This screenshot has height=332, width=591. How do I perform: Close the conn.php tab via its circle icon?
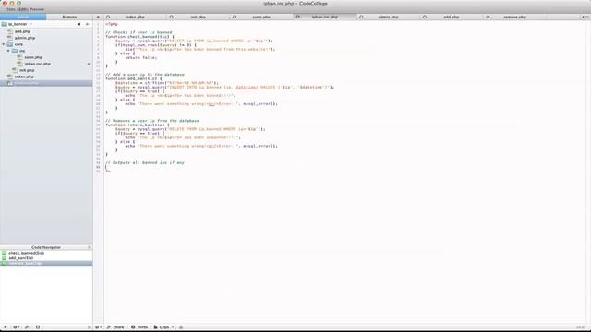235,17
